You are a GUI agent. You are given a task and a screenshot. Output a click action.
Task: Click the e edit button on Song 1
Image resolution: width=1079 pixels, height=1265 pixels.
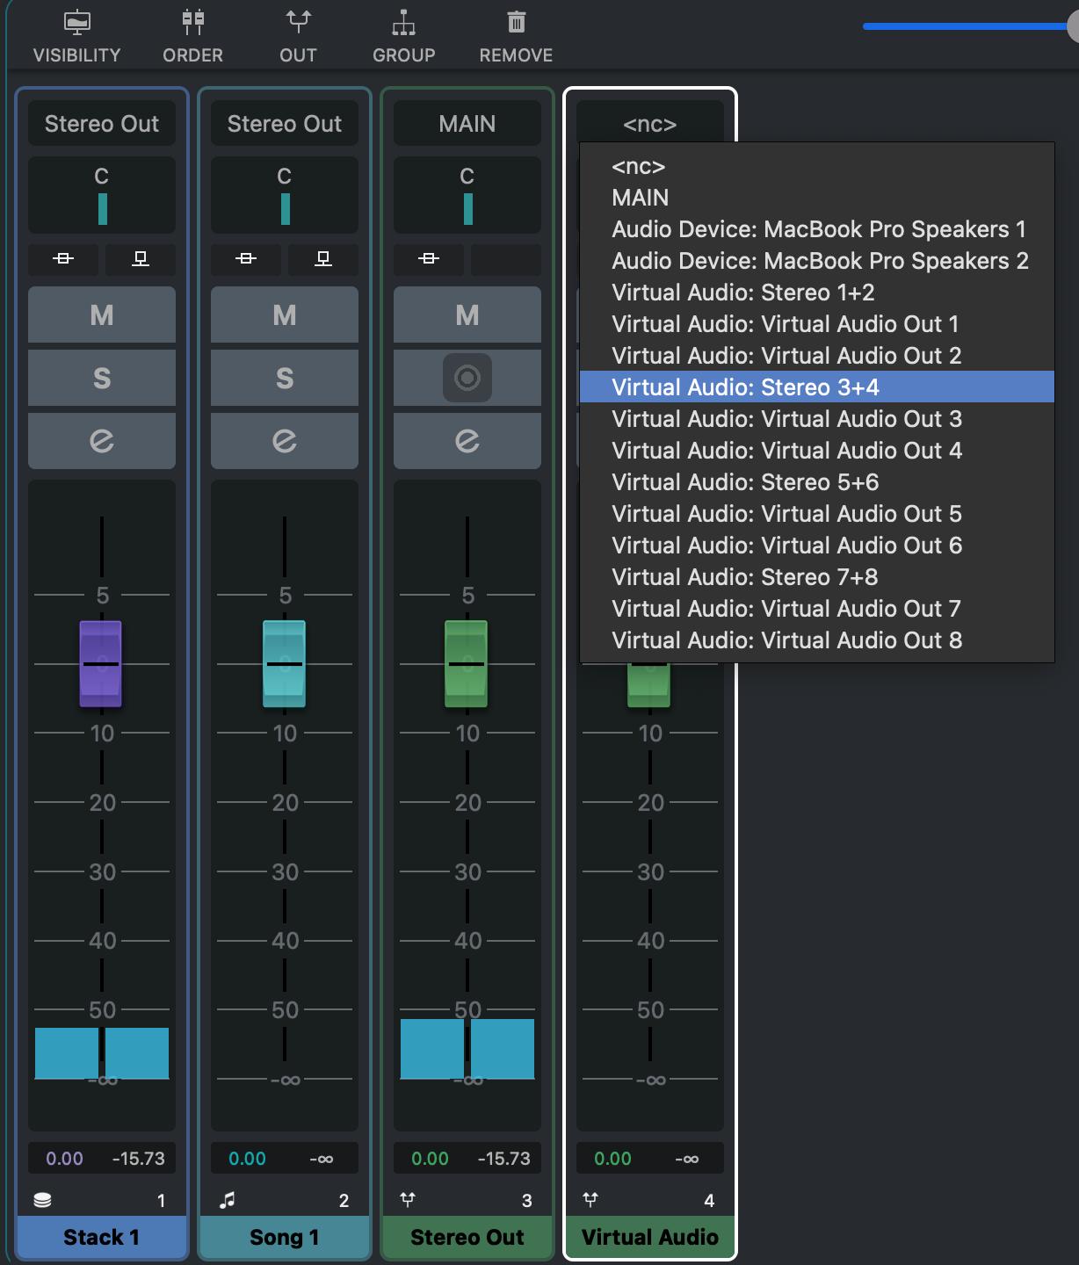[284, 441]
